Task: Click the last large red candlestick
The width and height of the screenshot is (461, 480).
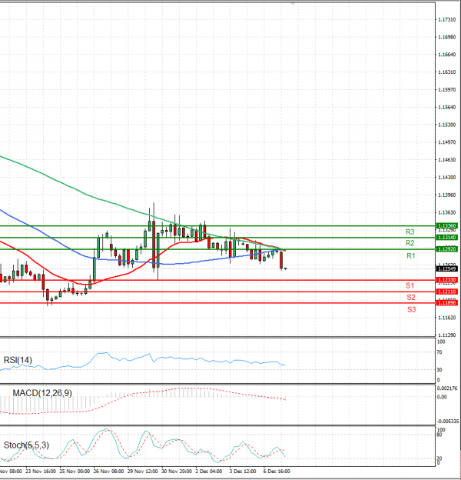Action: coord(281,261)
